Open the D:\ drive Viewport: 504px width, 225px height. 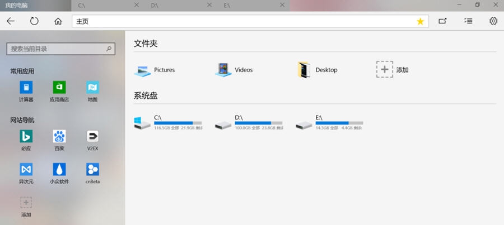pyautogui.click(x=249, y=122)
